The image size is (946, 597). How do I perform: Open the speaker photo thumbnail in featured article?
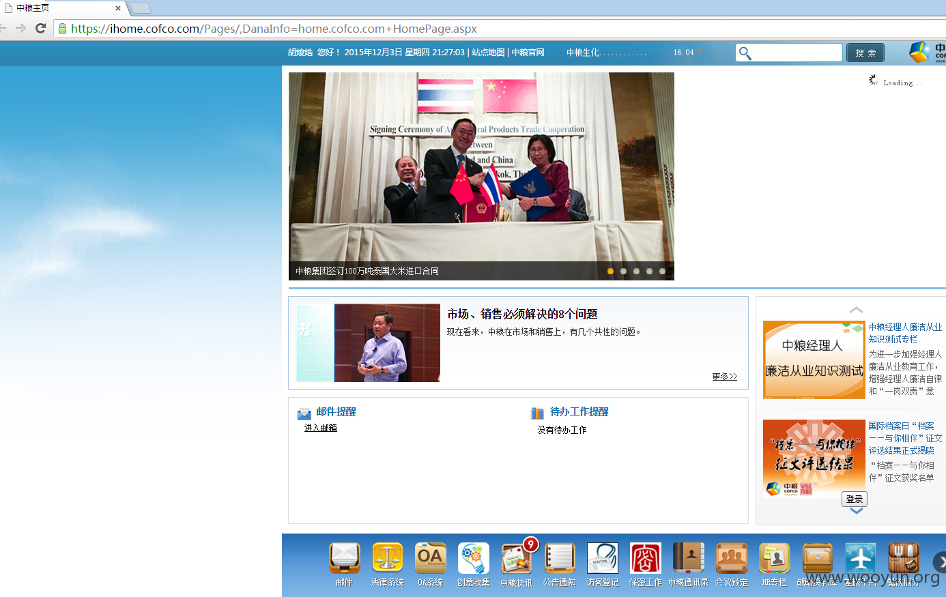[369, 343]
